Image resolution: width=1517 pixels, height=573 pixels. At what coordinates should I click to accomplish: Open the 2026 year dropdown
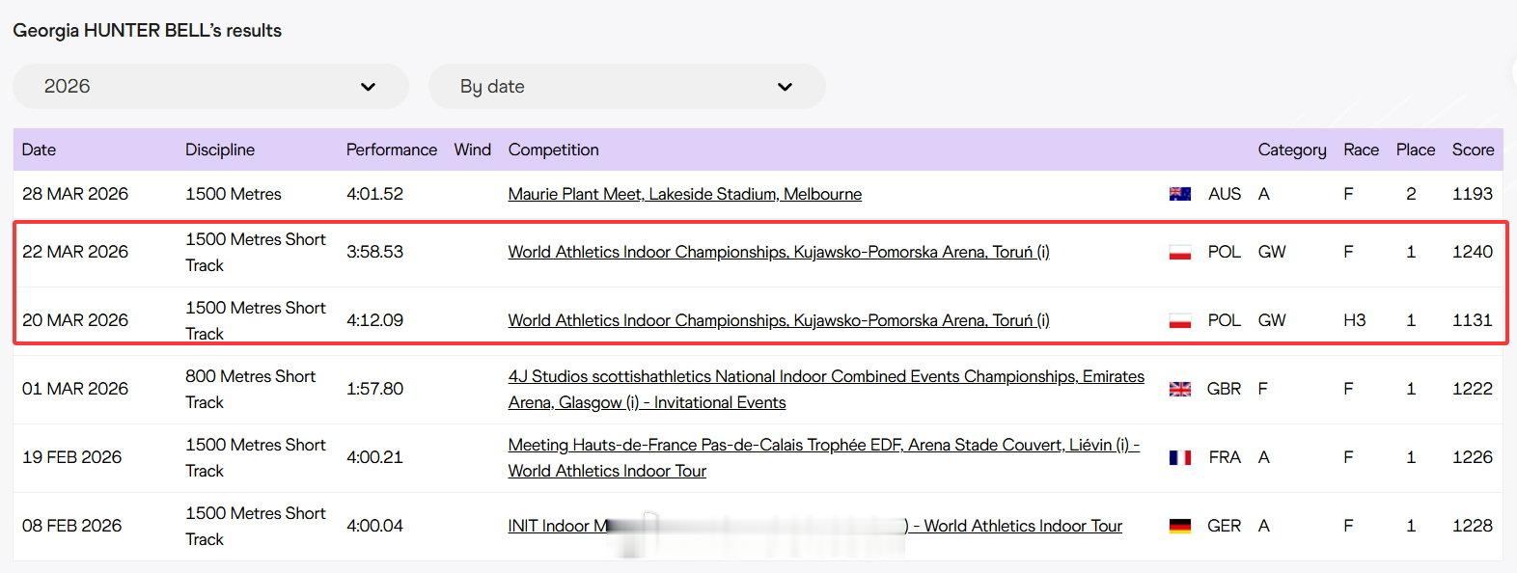tap(210, 87)
